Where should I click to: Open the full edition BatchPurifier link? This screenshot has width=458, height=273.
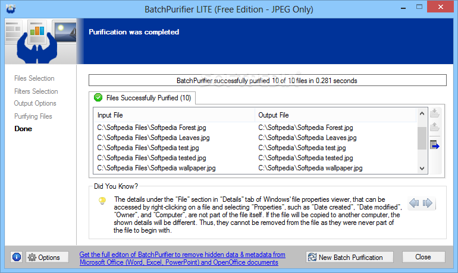pos(182,258)
